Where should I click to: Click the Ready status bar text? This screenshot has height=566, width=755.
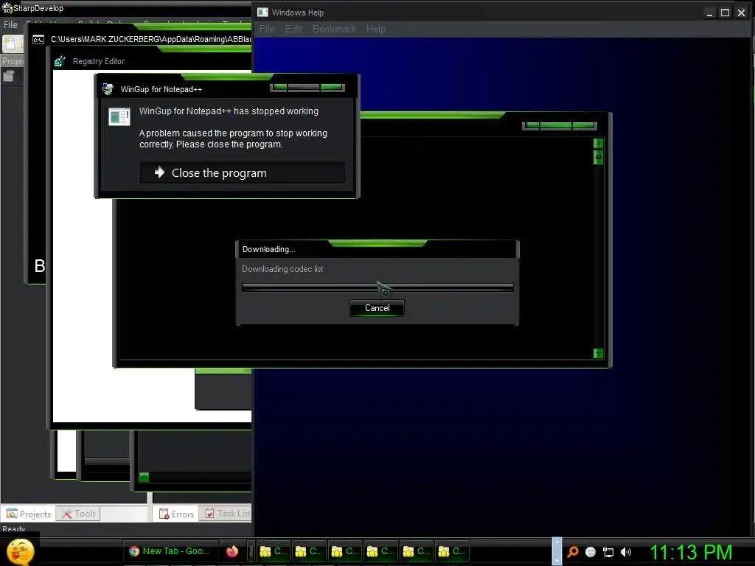pos(13,529)
